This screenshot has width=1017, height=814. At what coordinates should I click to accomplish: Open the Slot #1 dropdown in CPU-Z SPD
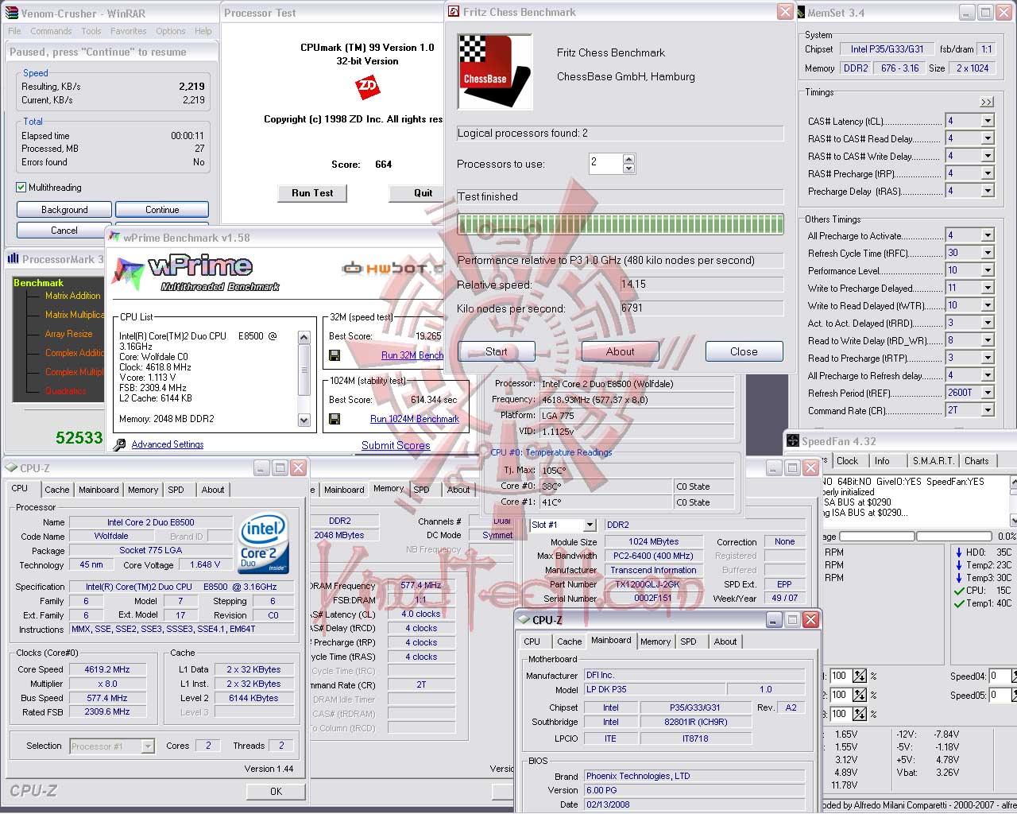coord(590,525)
